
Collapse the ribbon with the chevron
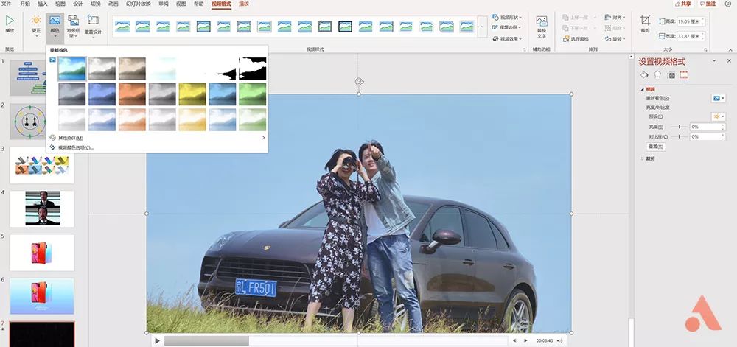[x=730, y=49]
